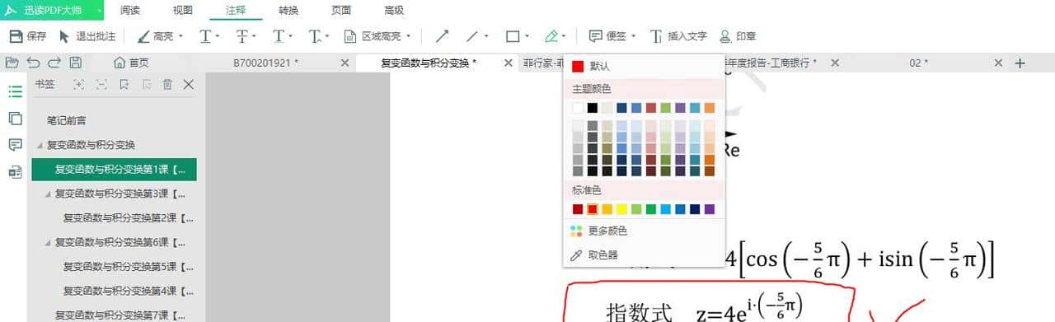Image resolution: width=1055 pixels, height=322 pixels.
Task: Close the 书签 bookmarks panel
Action: point(188,84)
